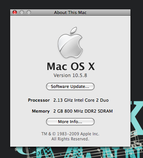
Task: Click 'All Rights Reserved.' text
Action: pyautogui.click(x=70, y=139)
